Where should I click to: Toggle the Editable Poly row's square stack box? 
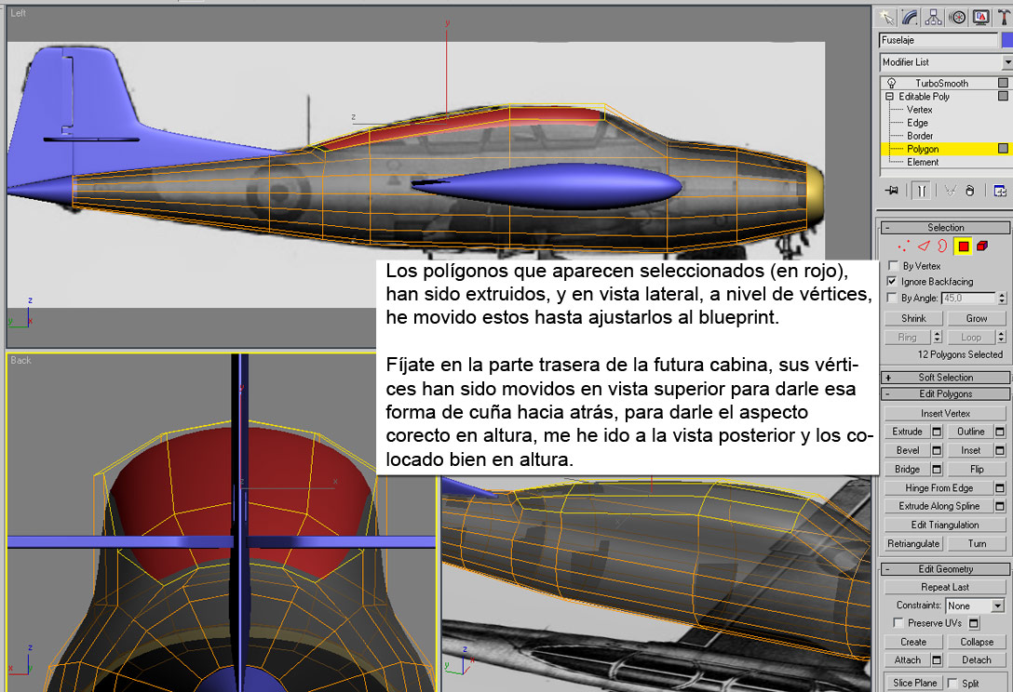[x=1003, y=96]
